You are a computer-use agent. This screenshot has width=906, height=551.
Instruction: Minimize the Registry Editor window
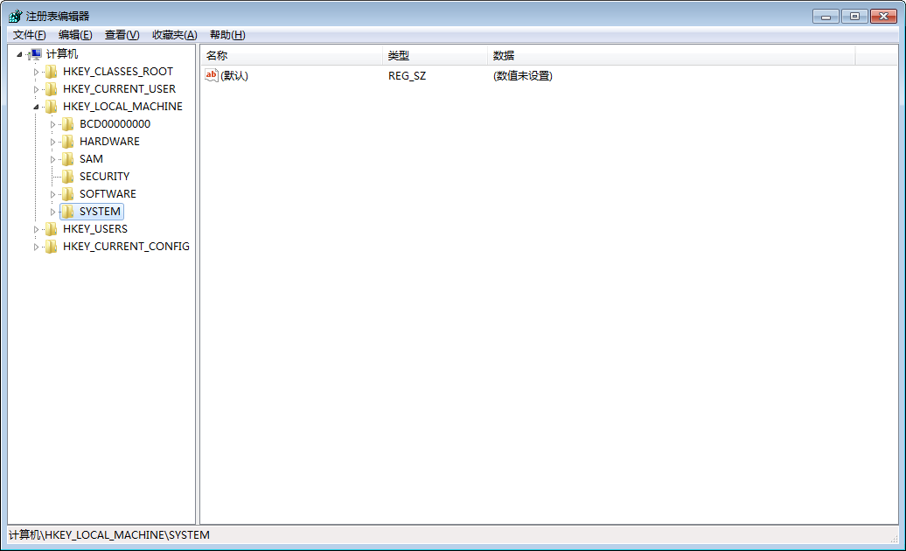(826, 16)
